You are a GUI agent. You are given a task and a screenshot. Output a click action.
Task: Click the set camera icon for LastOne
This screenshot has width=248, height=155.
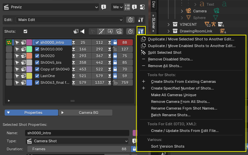click(23, 76)
